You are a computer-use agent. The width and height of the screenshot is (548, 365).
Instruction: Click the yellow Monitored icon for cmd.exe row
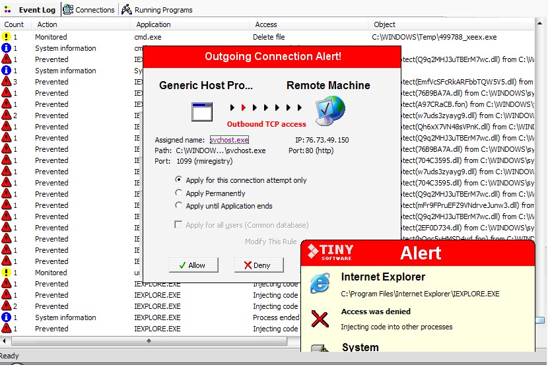click(7, 37)
